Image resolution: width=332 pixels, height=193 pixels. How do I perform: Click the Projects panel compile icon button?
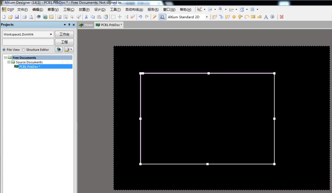click(59, 49)
